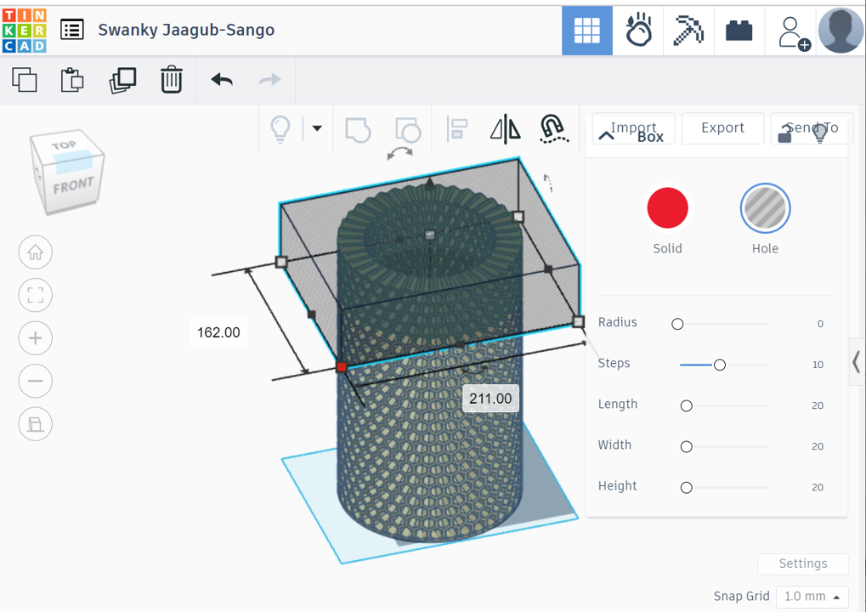Duplicate and repeat the selected shape
This screenshot has height=612, width=866.
[x=122, y=81]
